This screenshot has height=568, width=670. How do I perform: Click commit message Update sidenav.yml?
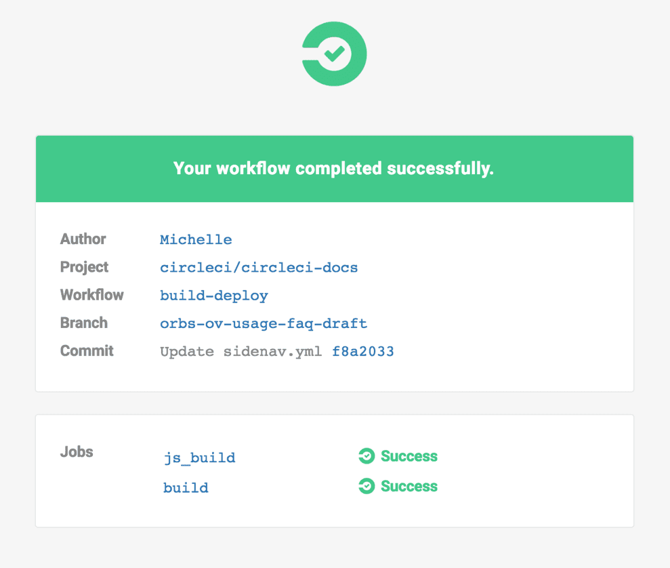240,352
